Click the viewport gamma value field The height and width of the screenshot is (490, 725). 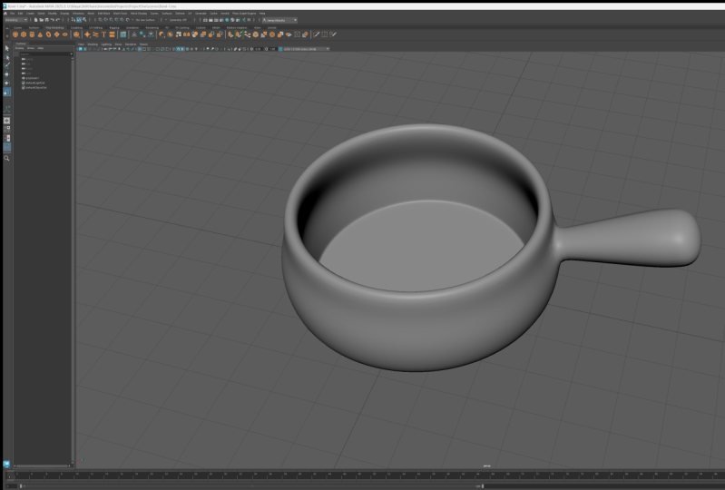(x=273, y=48)
